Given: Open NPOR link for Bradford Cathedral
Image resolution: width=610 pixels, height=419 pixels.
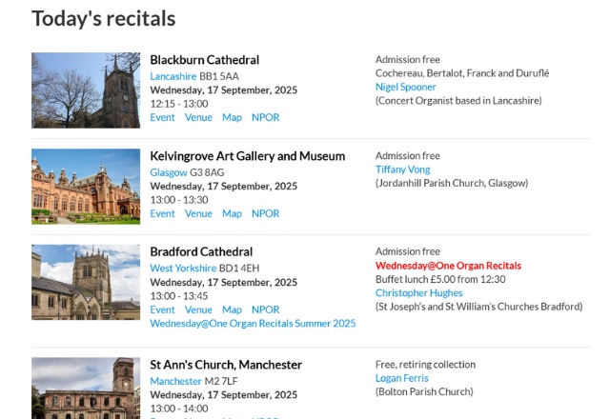Looking at the screenshot, I should (265, 309).
